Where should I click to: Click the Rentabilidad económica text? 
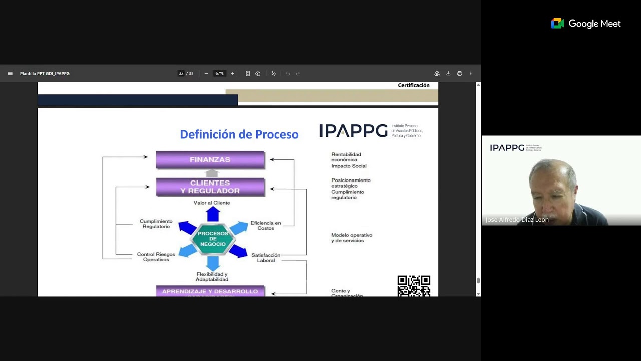pyautogui.click(x=346, y=157)
